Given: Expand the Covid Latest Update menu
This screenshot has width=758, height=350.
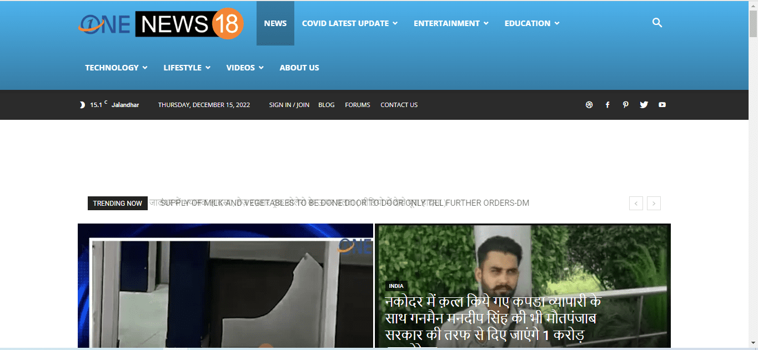Looking at the screenshot, I should click(349, 23).
